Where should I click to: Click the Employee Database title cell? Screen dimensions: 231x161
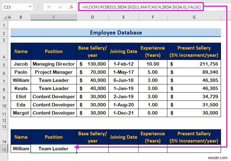116,32
